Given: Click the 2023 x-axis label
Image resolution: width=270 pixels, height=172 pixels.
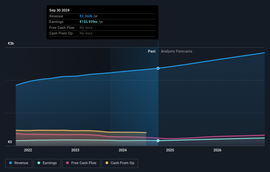Looking at the screenshot, I should (x=75, y=150).
